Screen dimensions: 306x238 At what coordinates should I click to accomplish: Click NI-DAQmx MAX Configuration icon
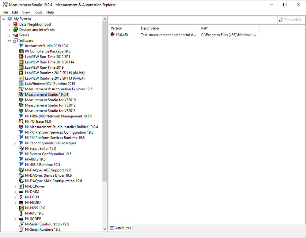coord(21,181)
